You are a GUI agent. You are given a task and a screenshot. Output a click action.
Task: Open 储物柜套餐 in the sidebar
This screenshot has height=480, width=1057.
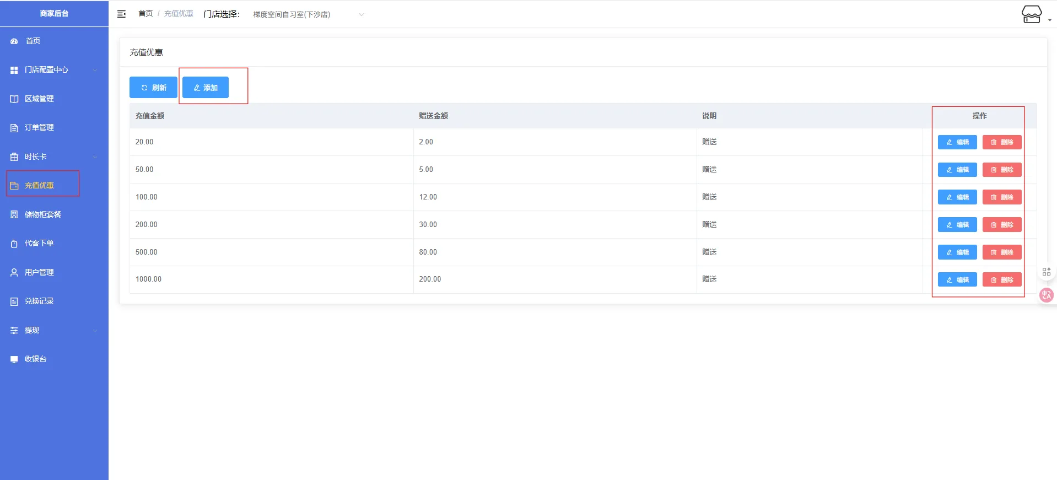(x=42, y=214)
